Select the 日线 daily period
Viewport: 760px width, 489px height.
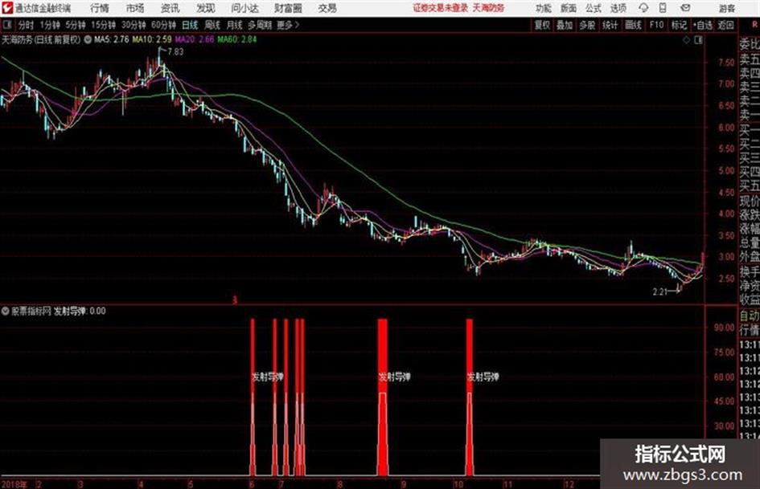190,25
